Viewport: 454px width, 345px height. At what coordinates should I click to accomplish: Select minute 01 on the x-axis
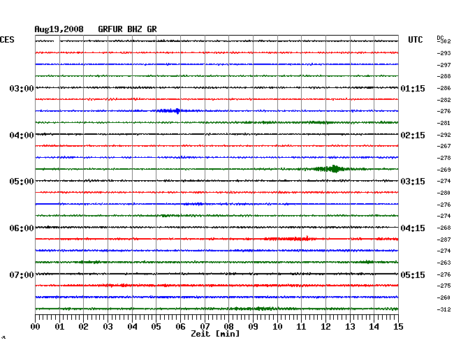click(x=59, y=326)
